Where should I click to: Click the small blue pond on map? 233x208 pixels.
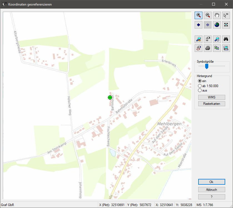113,153
